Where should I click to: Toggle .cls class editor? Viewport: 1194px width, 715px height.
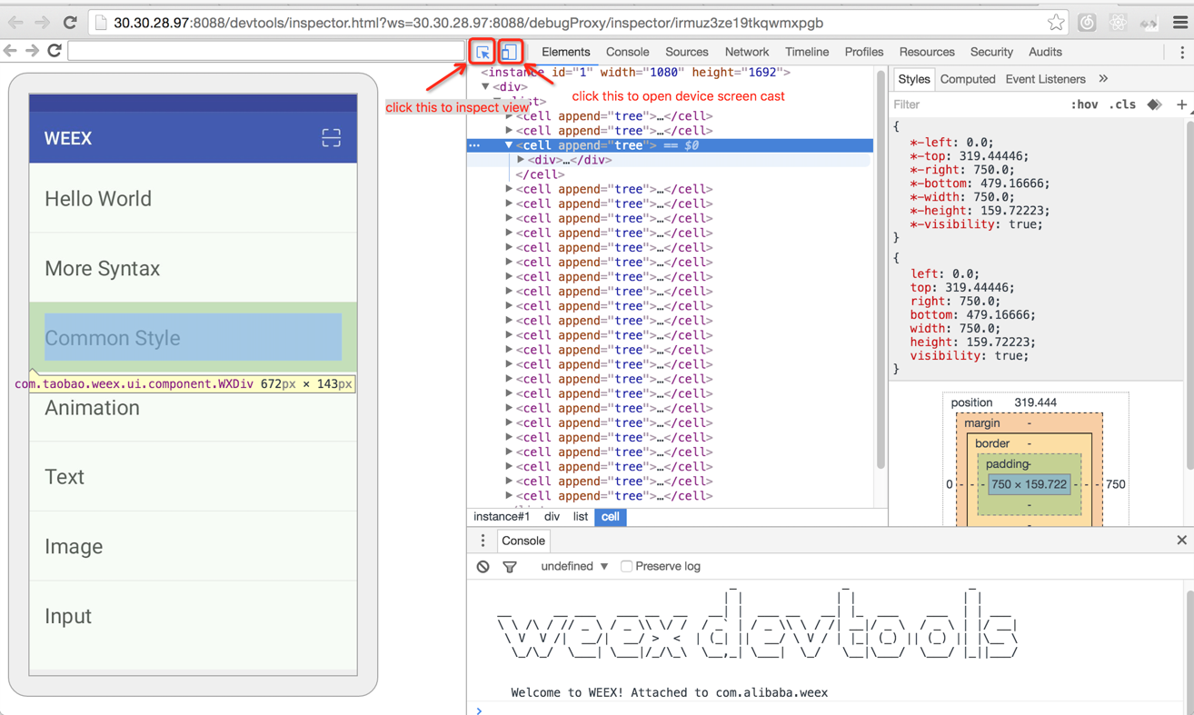(1123, 104)
